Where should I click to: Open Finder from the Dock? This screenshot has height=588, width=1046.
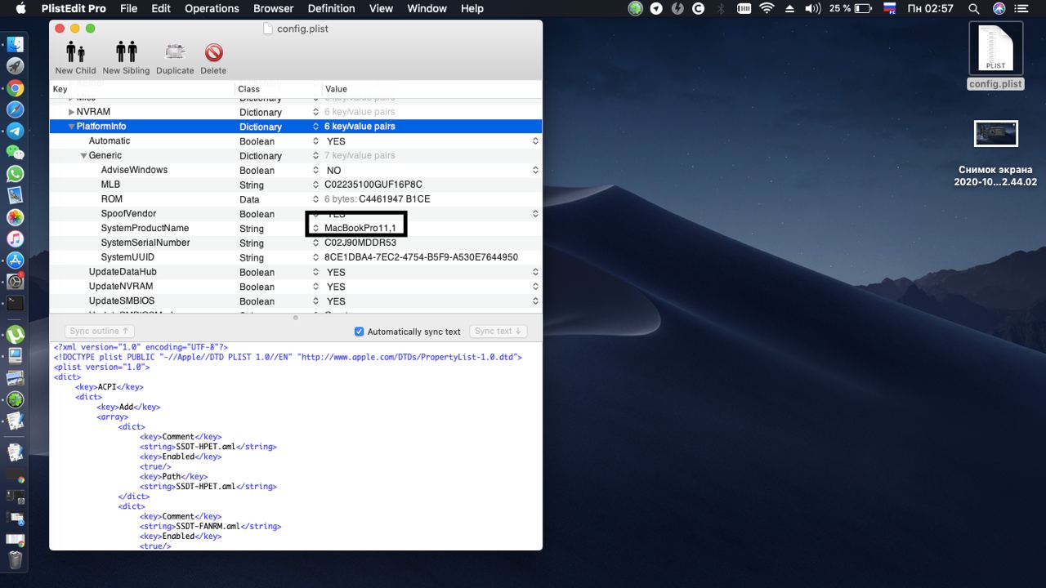coord(15,45)
